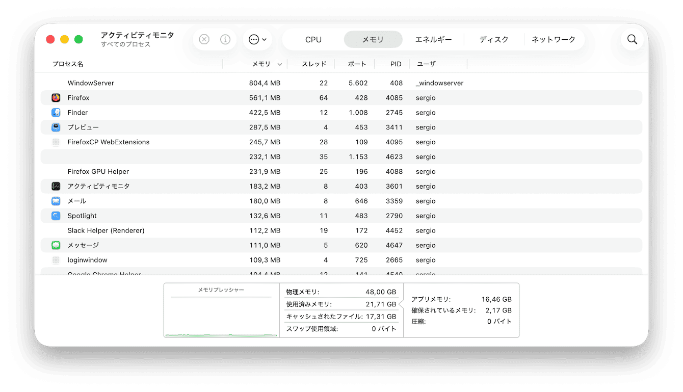Select FirefoxCP WebExtensions process name

tap(109, 142)
